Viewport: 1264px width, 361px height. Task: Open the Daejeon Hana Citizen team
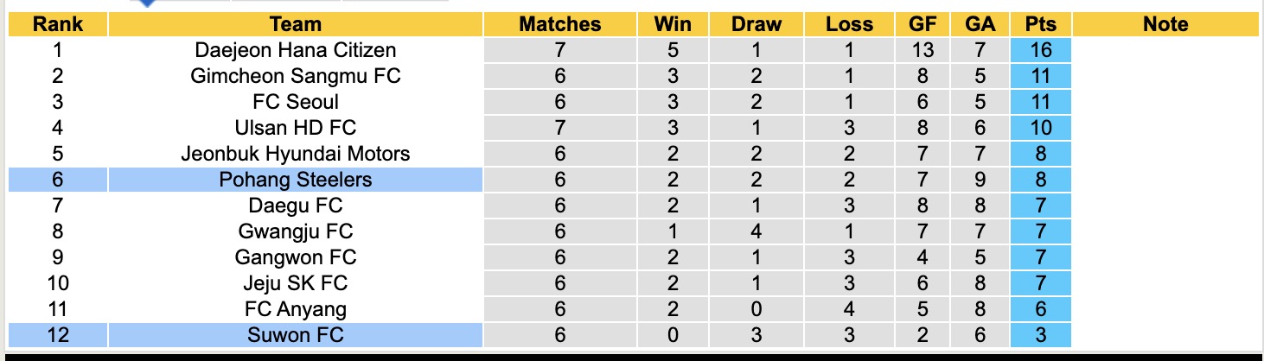[x=295, y=50]
